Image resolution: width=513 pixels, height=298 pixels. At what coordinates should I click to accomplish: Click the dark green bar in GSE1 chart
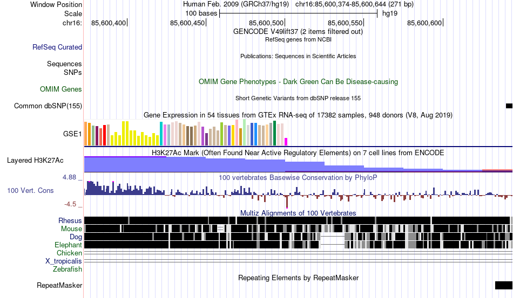[274, 133]
